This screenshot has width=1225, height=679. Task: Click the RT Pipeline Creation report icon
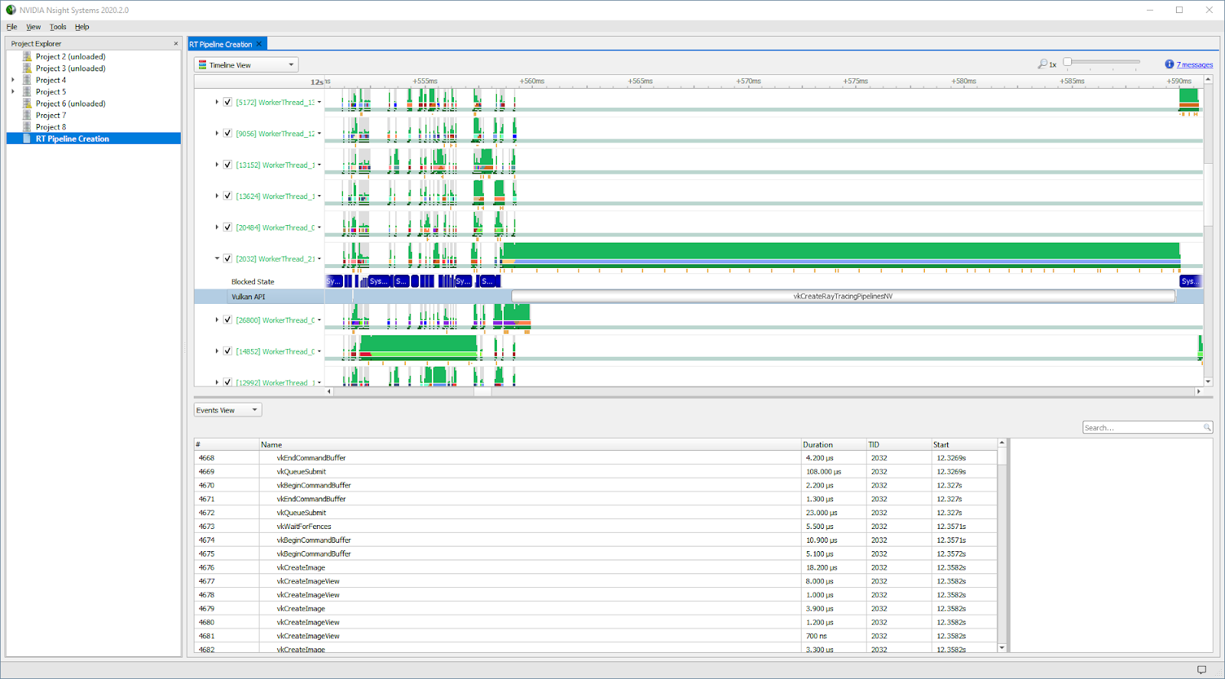click(x=28, y=139)
